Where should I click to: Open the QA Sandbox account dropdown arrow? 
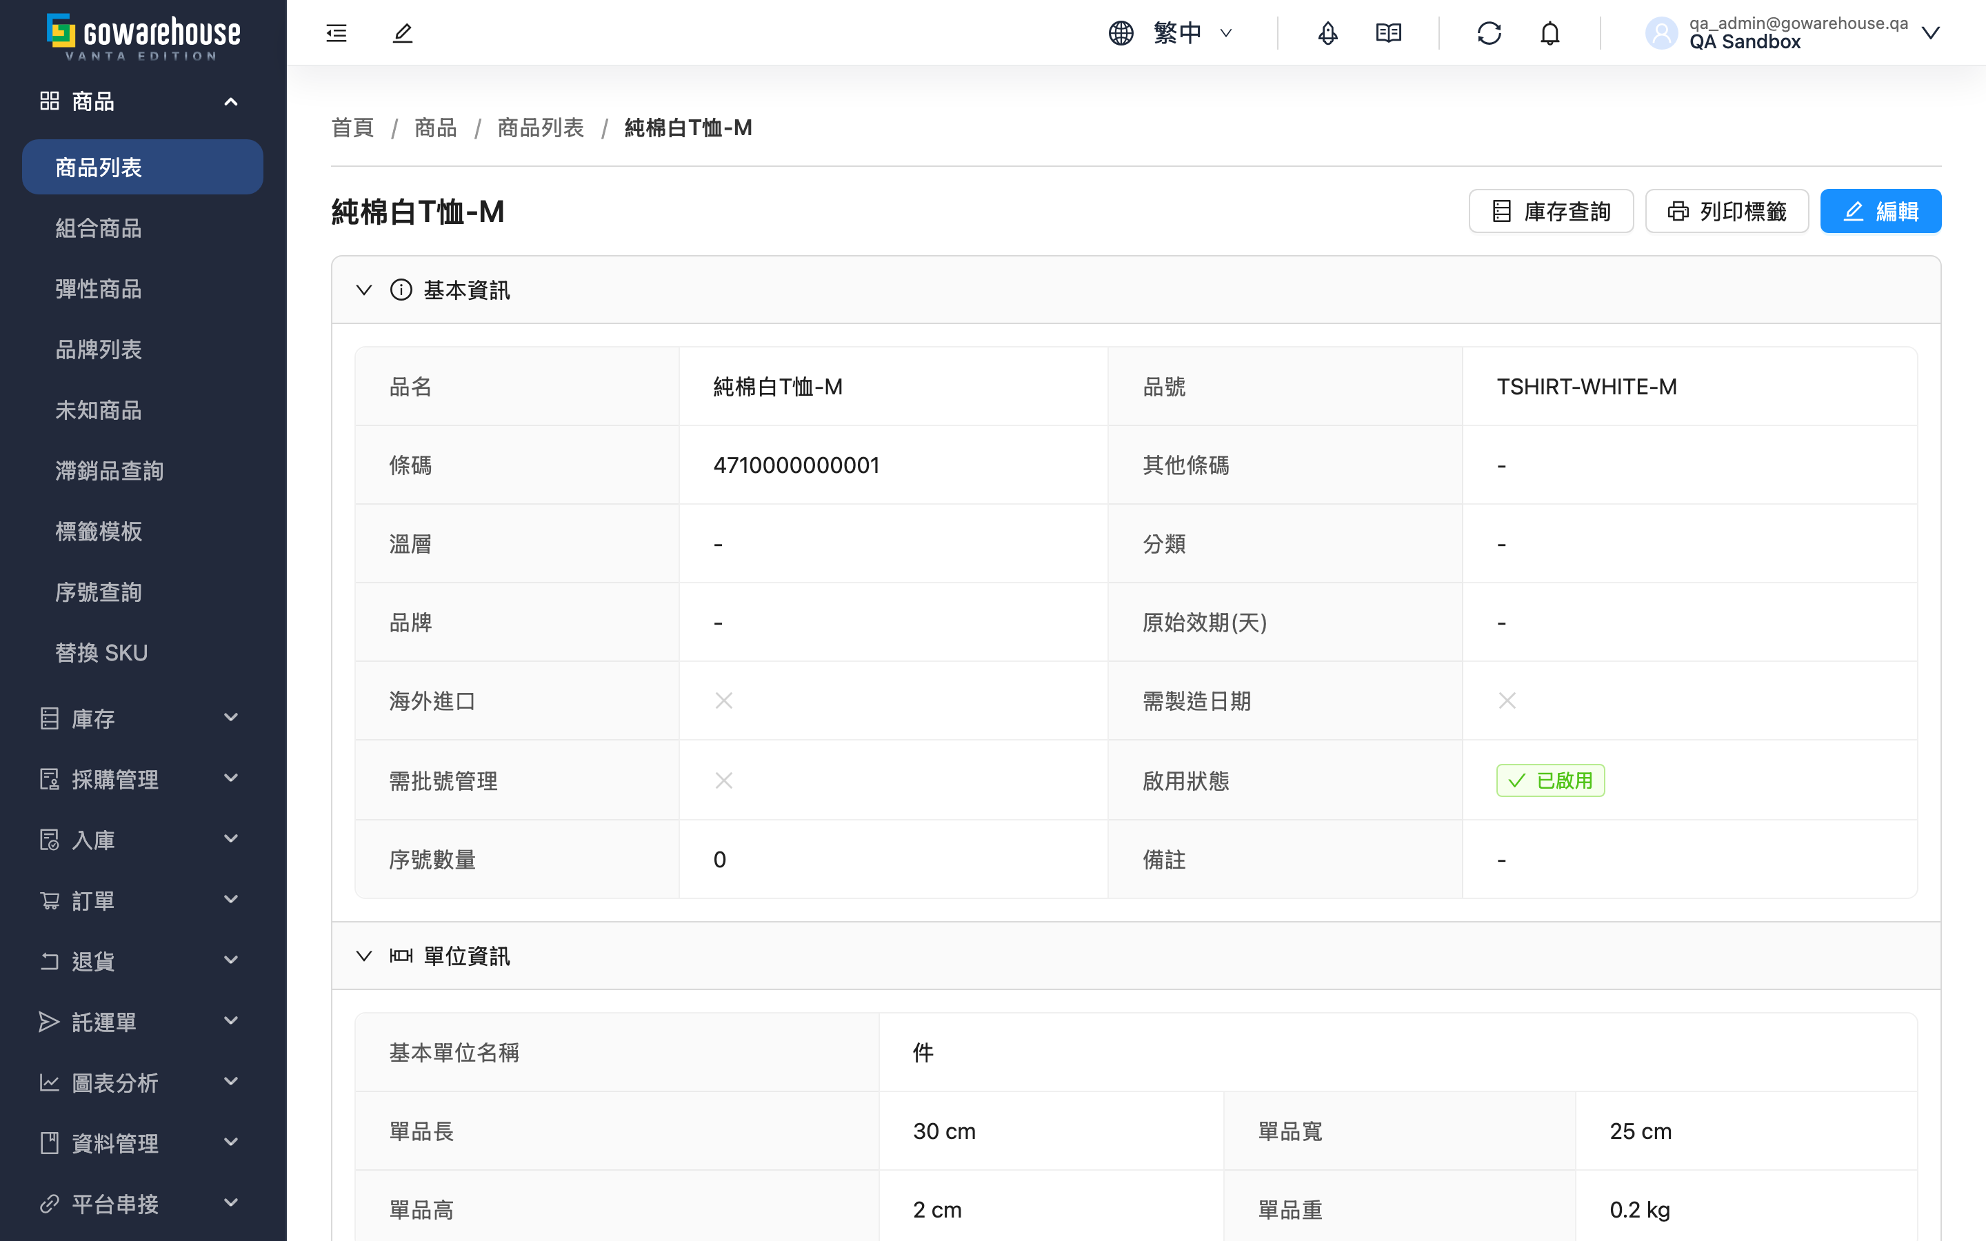pyautogui.click(x=1930, y=33)
